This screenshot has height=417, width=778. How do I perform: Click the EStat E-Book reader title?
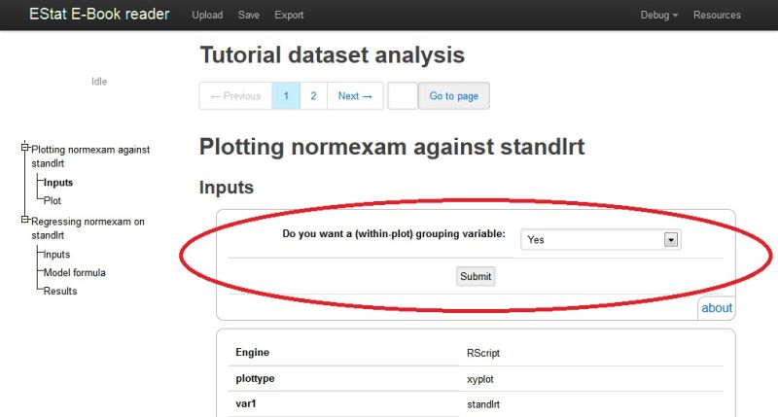(x=99, y=14)
